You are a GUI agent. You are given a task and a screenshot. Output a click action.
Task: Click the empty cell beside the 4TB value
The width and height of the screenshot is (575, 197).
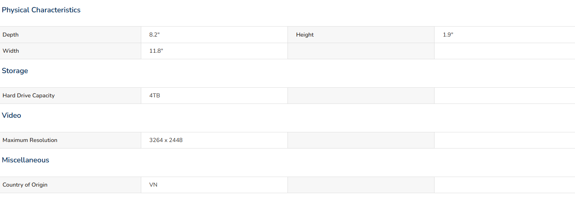(x=361, y=95)
